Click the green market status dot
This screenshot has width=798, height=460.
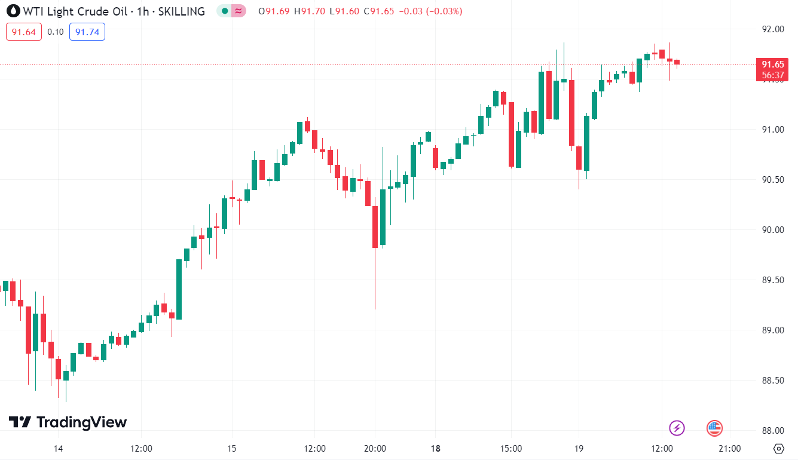pyautogui.click(x=225, y=11)
